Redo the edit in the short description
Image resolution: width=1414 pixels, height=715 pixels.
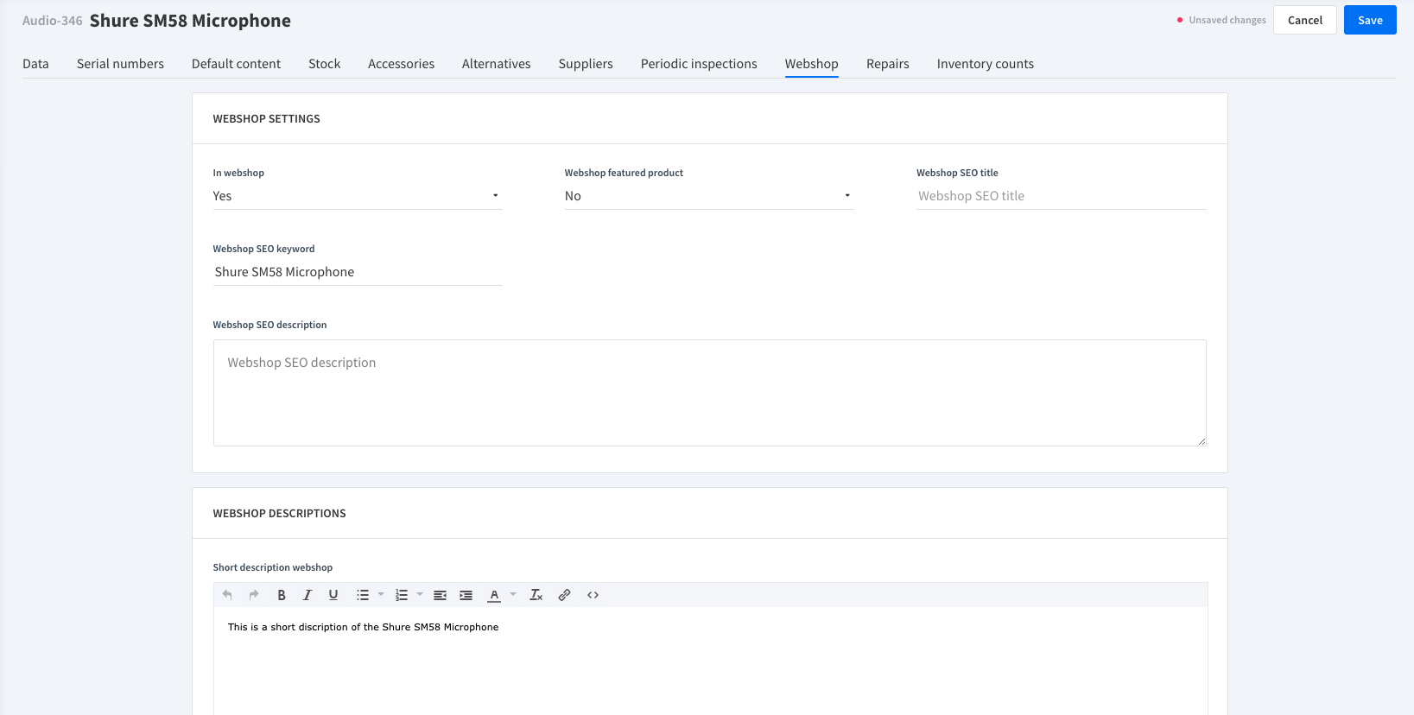coord(254,595)
